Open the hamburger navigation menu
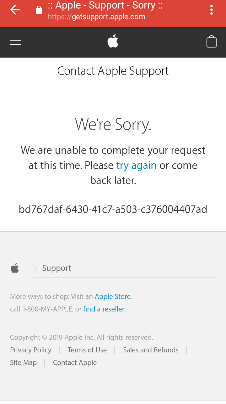Viewport: 226px width, 404px height. point(15,42)
